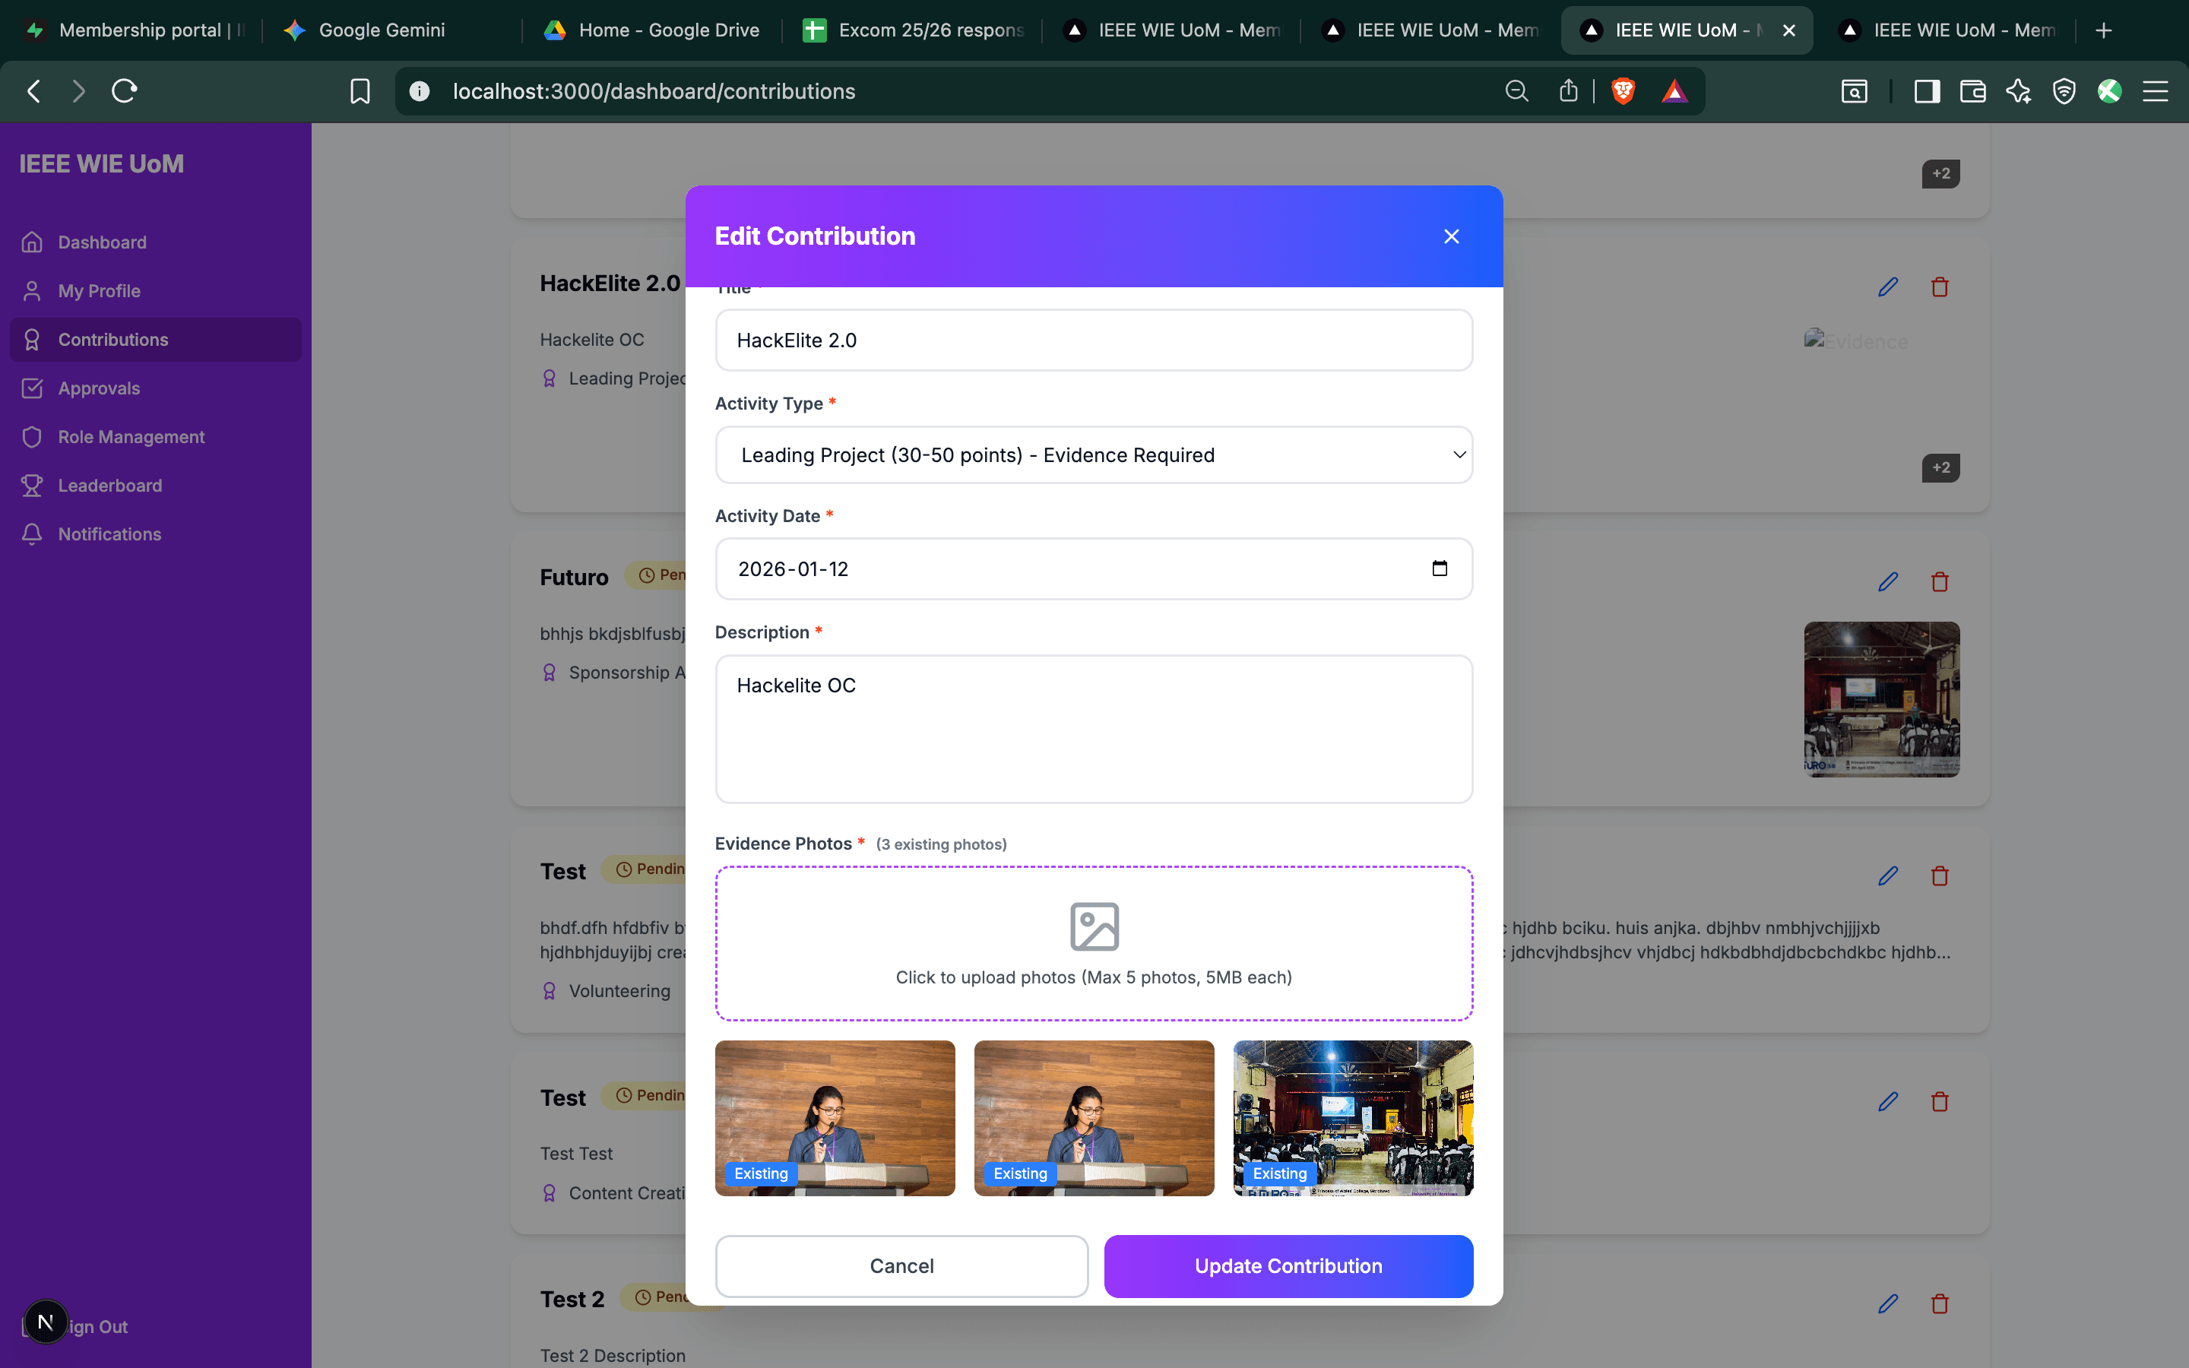
Task: Click the delete trash icon for Futuro
Action: [1940, 581]
